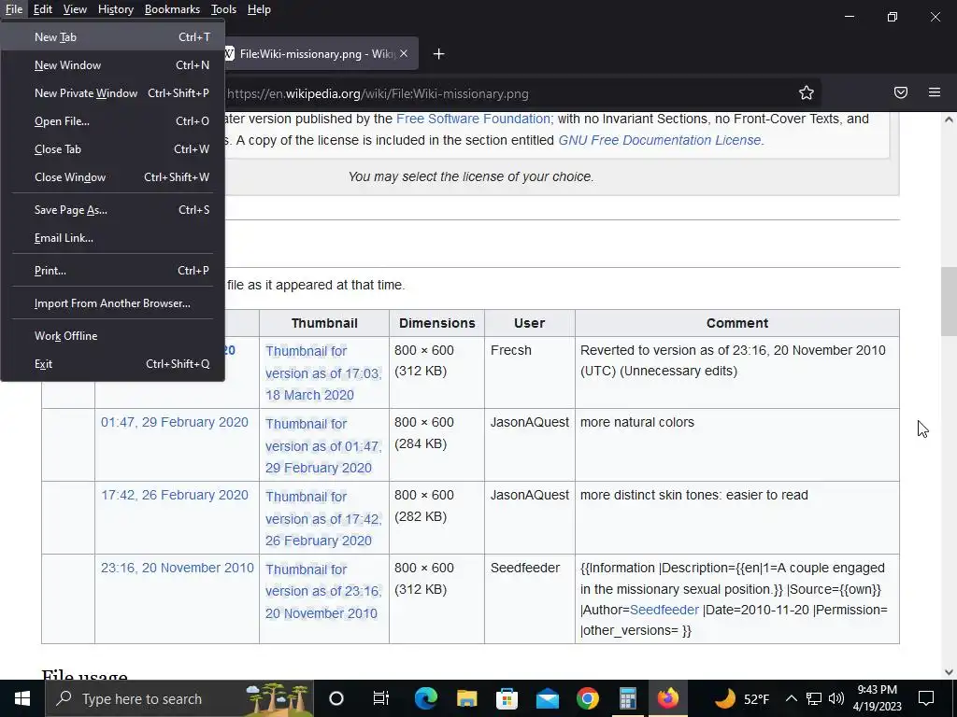The height and width of the screenshot is (717, 957).
Task: Open thumbnail for 17:42, 26 February 2020 version
Action: tap(323, 518)
